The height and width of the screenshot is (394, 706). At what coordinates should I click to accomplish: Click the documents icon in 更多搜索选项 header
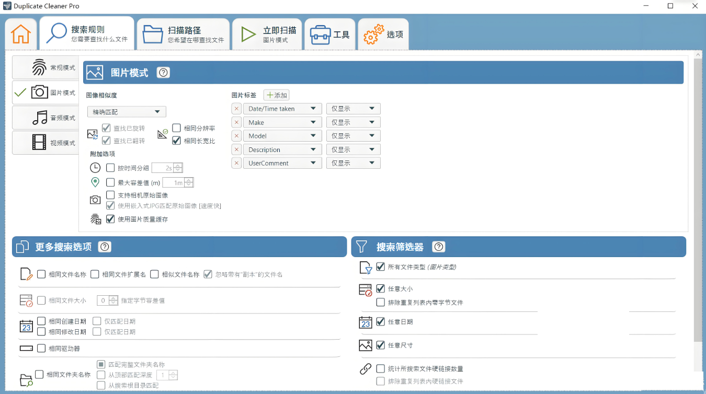pyautogui.click(x=22, y=247)
